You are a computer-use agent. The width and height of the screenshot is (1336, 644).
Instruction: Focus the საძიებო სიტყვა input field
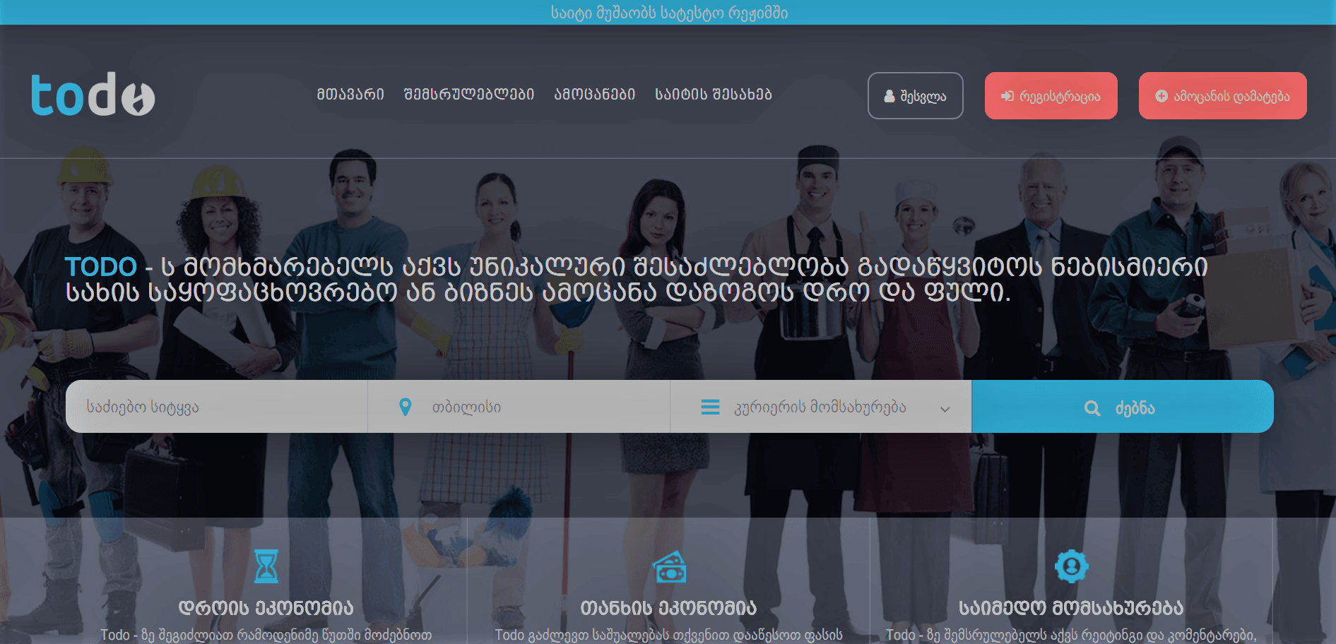click(217, 407)
